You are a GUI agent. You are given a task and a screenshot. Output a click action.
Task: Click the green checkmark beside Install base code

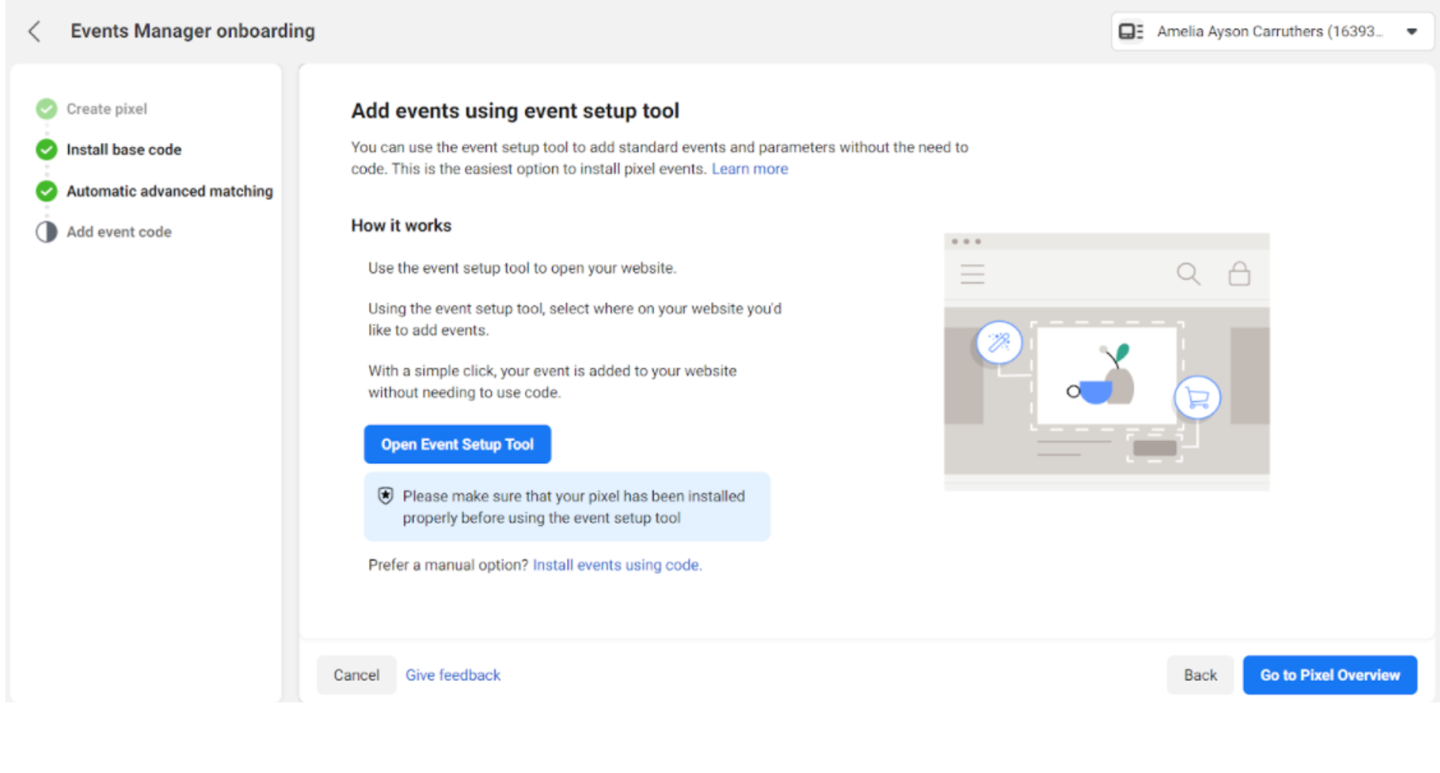46,150
